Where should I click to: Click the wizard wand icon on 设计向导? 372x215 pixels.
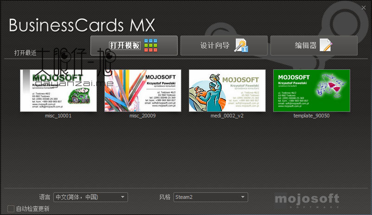tap(241, 45)
